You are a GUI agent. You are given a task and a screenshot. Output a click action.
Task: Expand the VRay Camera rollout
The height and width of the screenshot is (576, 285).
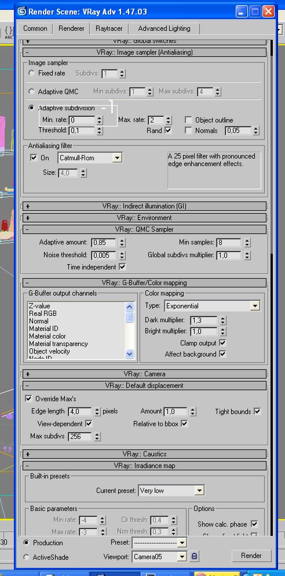(x=144, y=374)
